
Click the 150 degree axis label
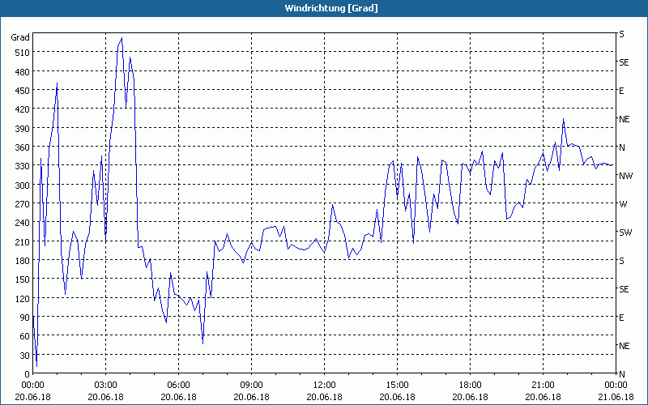point(23,279)
